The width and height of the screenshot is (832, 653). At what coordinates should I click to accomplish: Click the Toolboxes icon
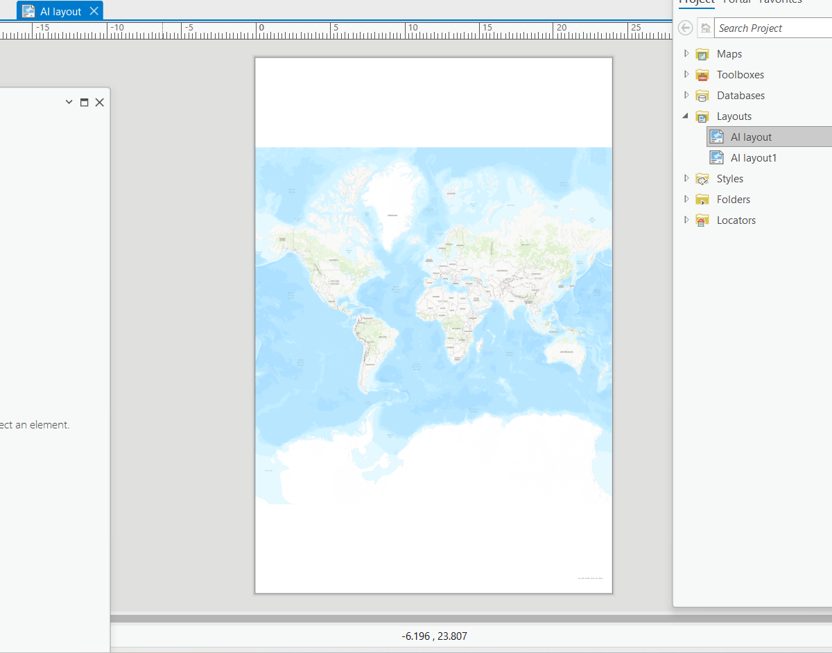pos(704,74)
